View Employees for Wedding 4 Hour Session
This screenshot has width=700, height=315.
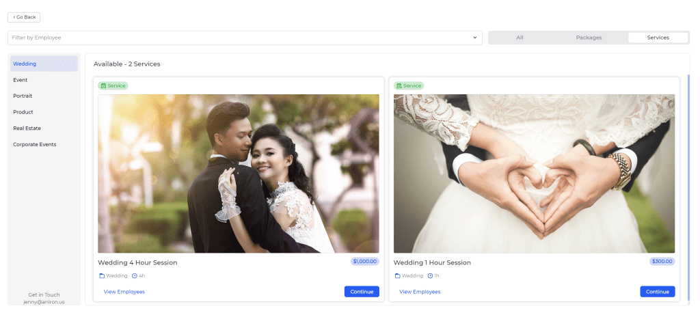pos(124,292)
